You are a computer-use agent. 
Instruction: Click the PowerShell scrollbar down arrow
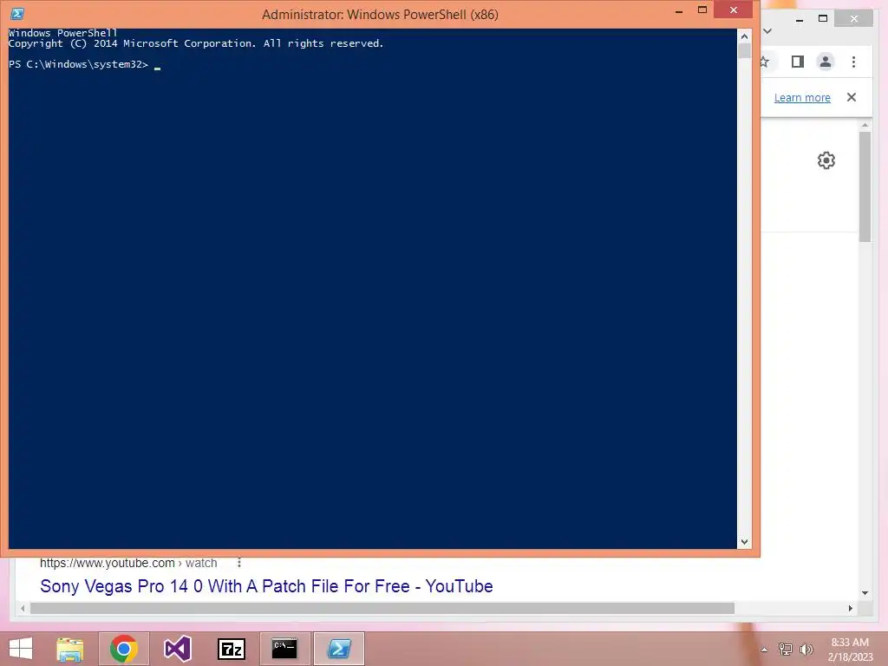[x=744, y=542]
